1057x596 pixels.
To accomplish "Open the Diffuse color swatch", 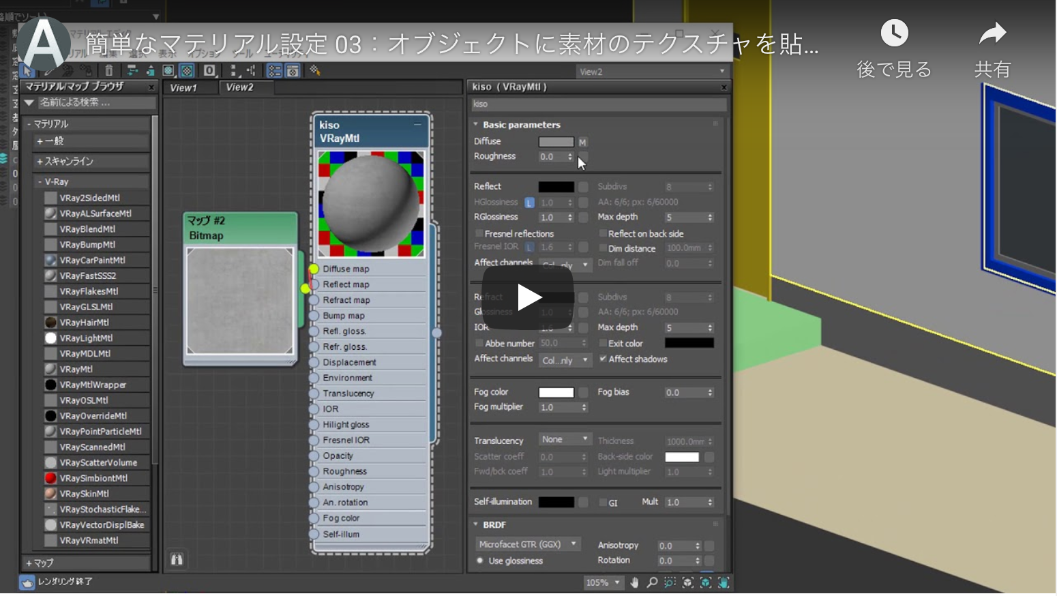I will pos(556,142).
